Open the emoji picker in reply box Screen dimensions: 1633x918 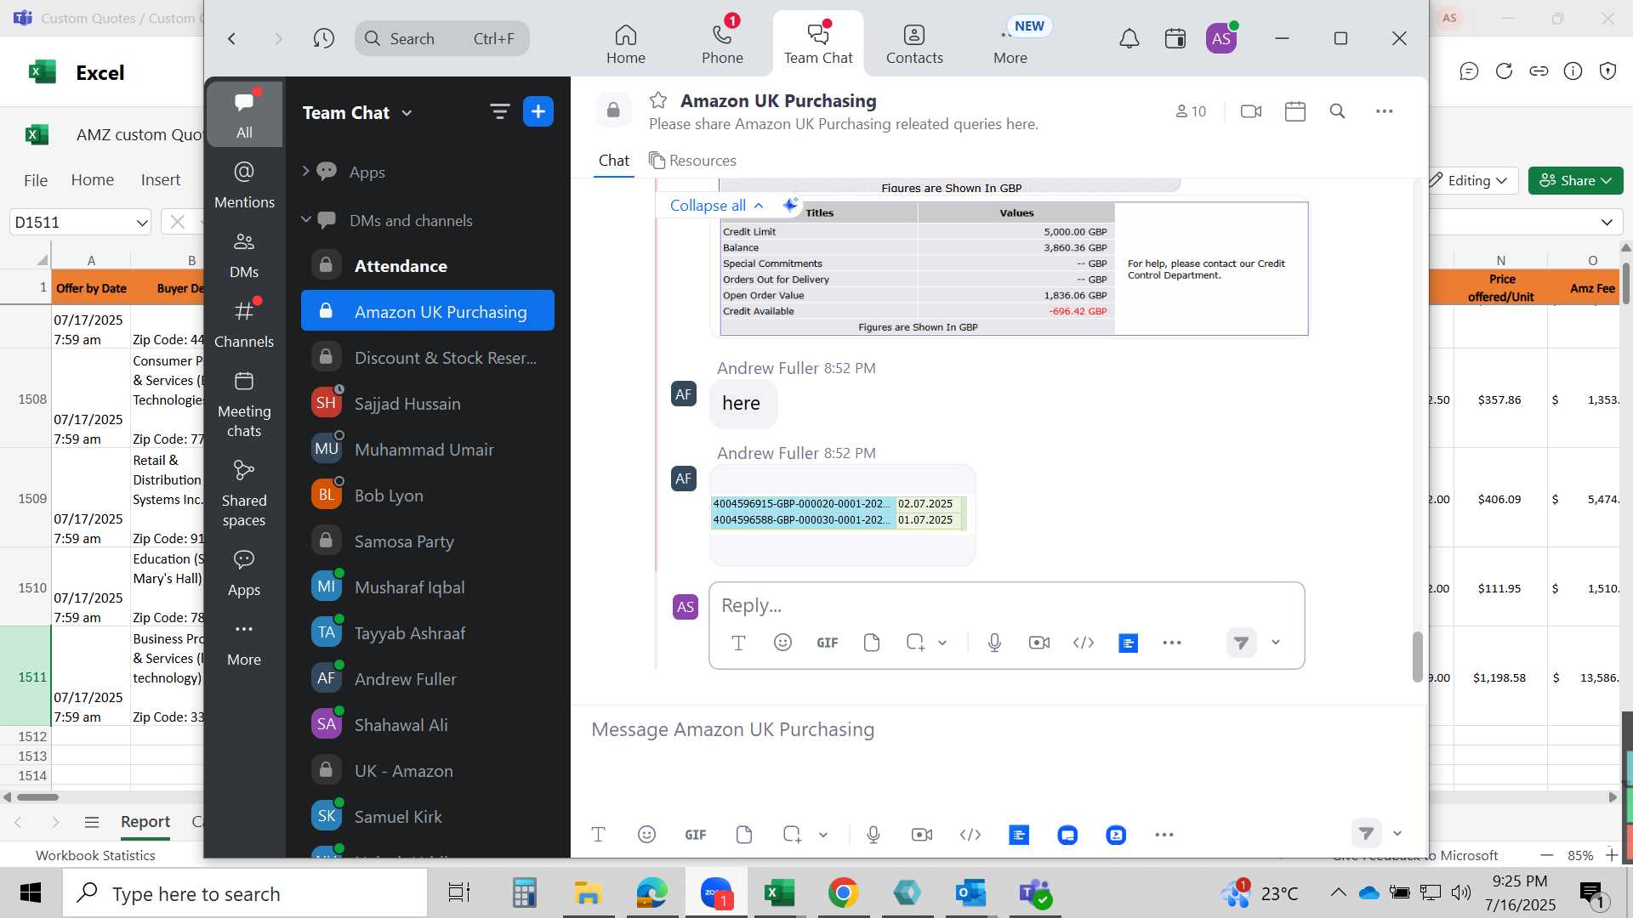click(782, 643)
